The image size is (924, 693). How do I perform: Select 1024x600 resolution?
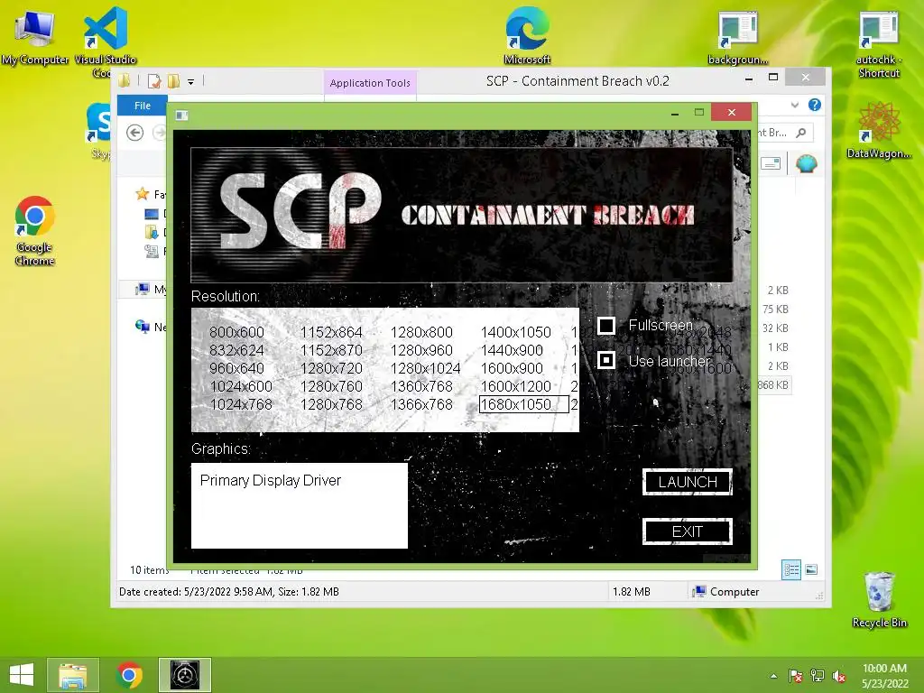[x=241, y=386]
